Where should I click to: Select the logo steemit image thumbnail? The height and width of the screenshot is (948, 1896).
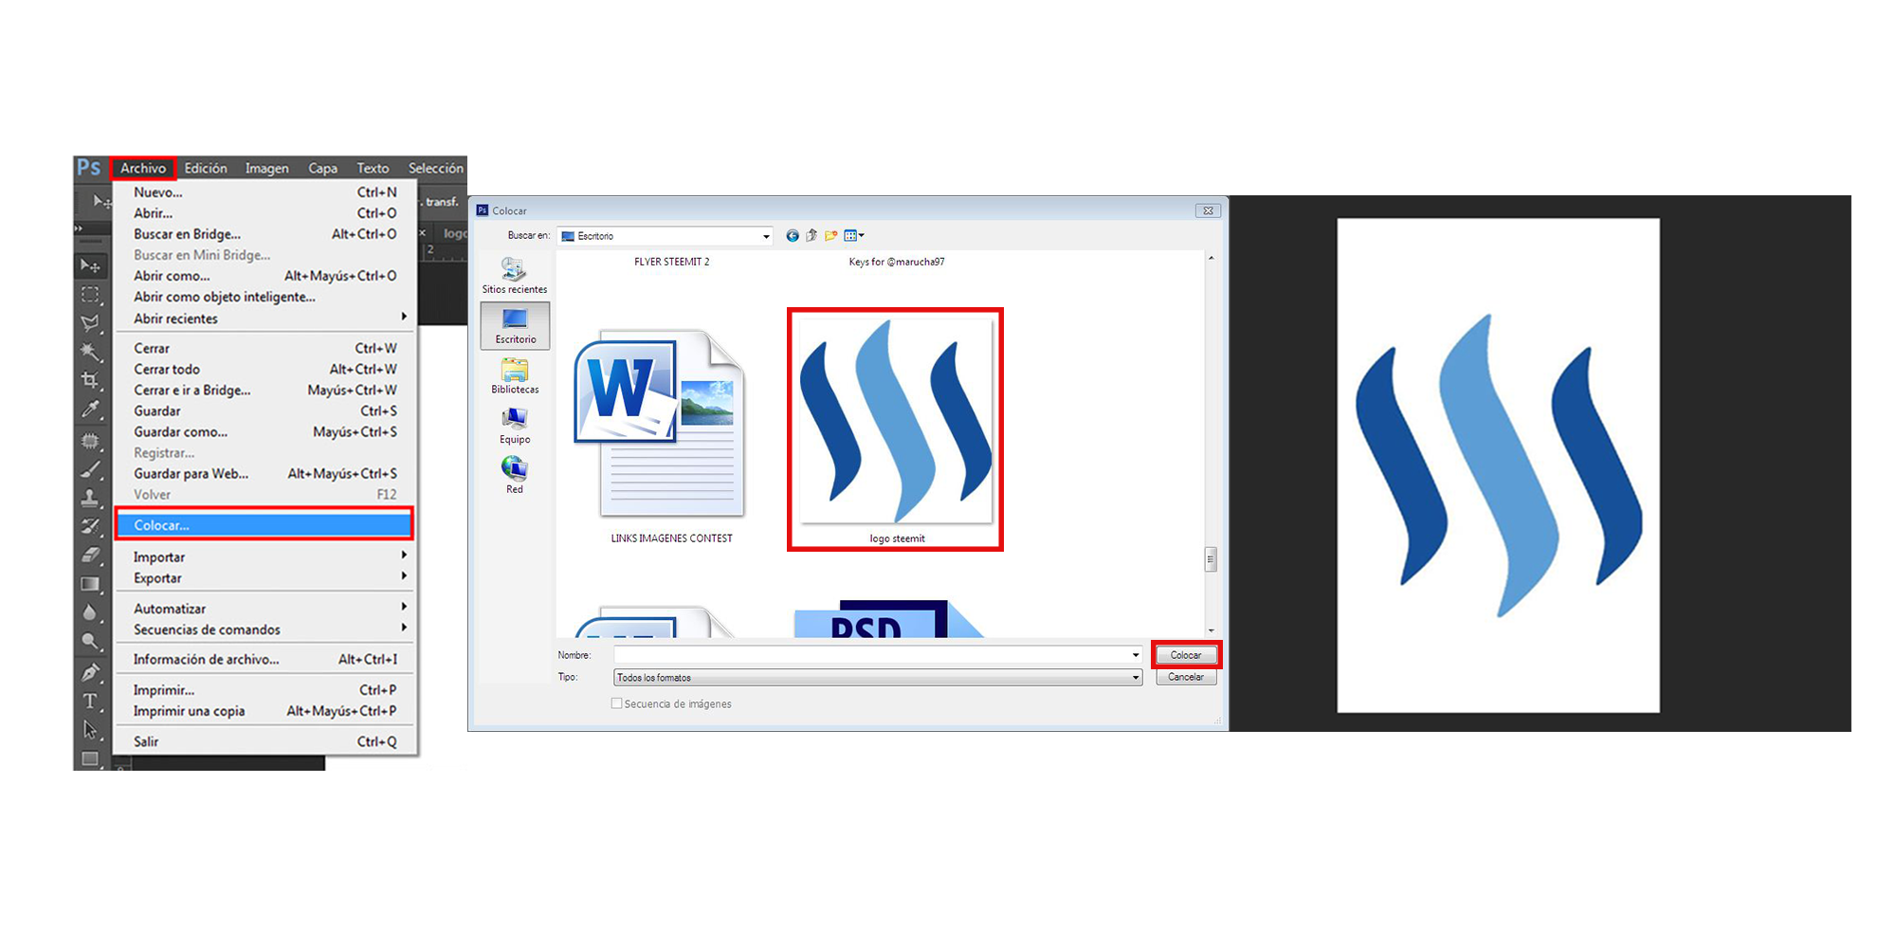(x=896, y=422)
